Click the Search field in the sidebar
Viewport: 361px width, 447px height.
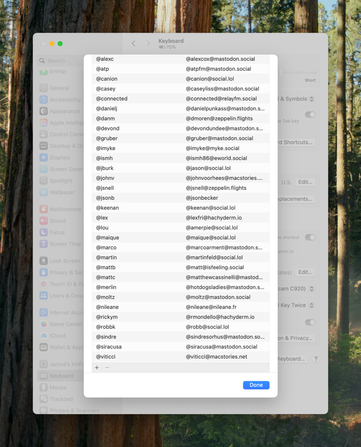[x=61, y=61]
